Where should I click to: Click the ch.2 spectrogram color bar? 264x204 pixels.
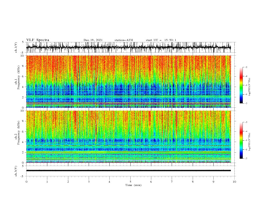coord(241,140)
